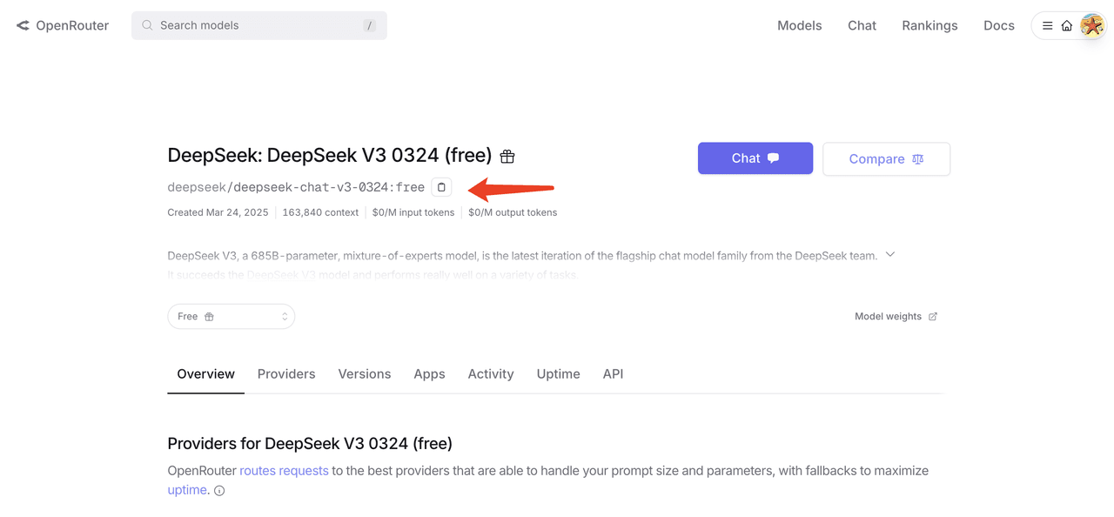Open Rankings in the top navigation

click(929, 25)
